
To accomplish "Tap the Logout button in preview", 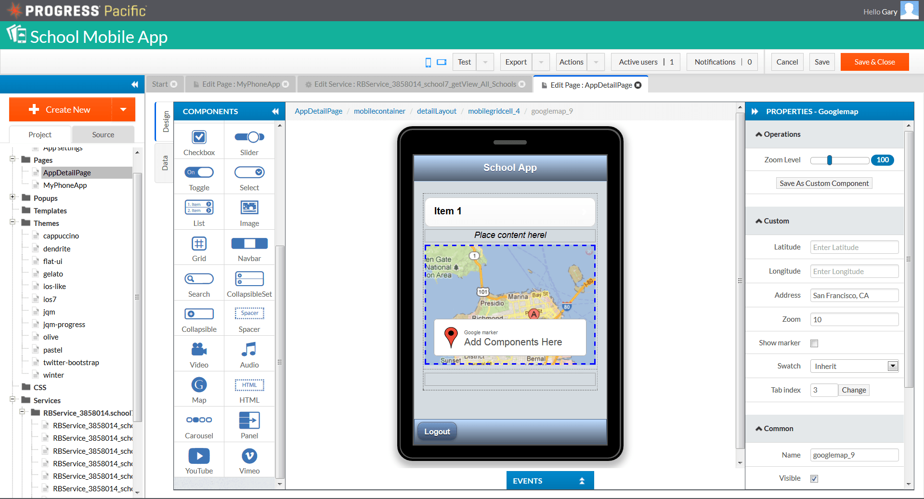I will [437, 432].
